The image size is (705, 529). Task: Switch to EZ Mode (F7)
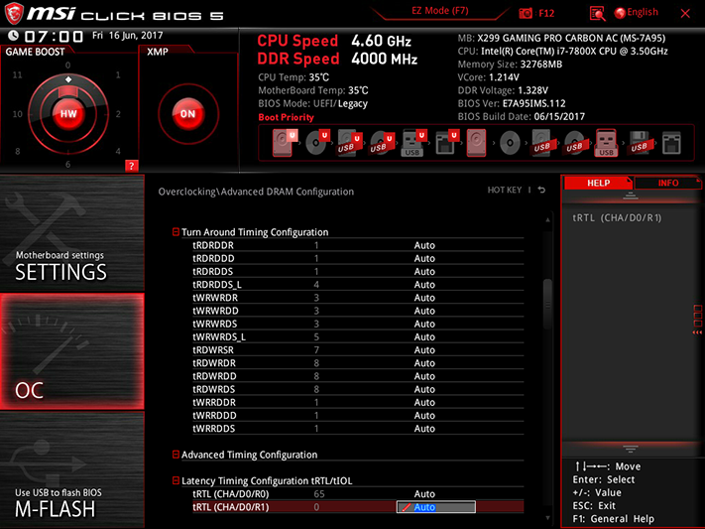(439, 11)
